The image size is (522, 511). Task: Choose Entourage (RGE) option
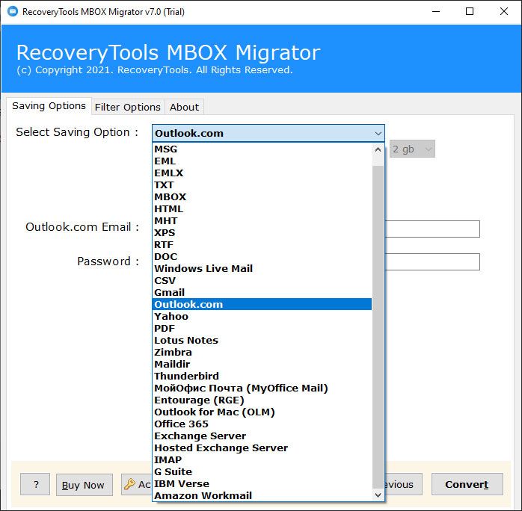pos(262,400)
